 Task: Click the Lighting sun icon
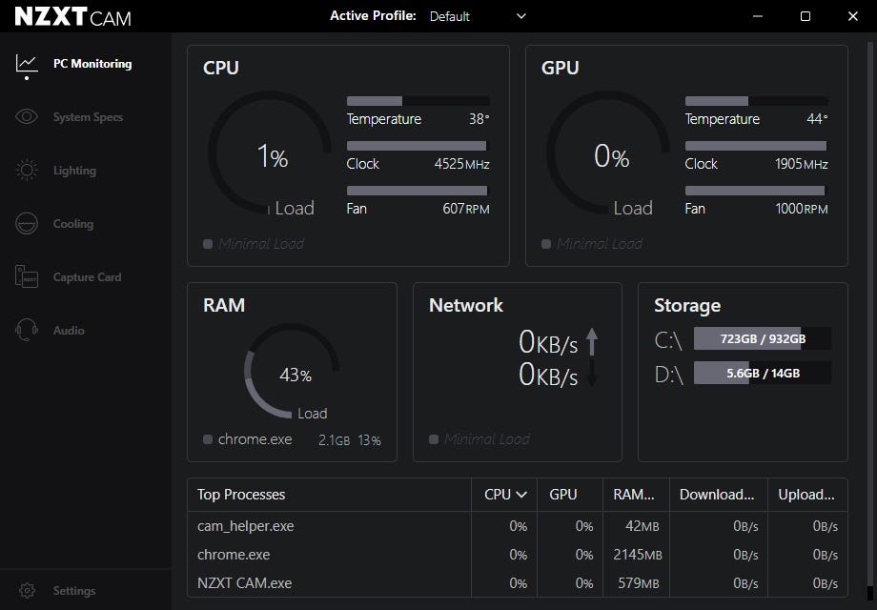(x=27, y=171)
